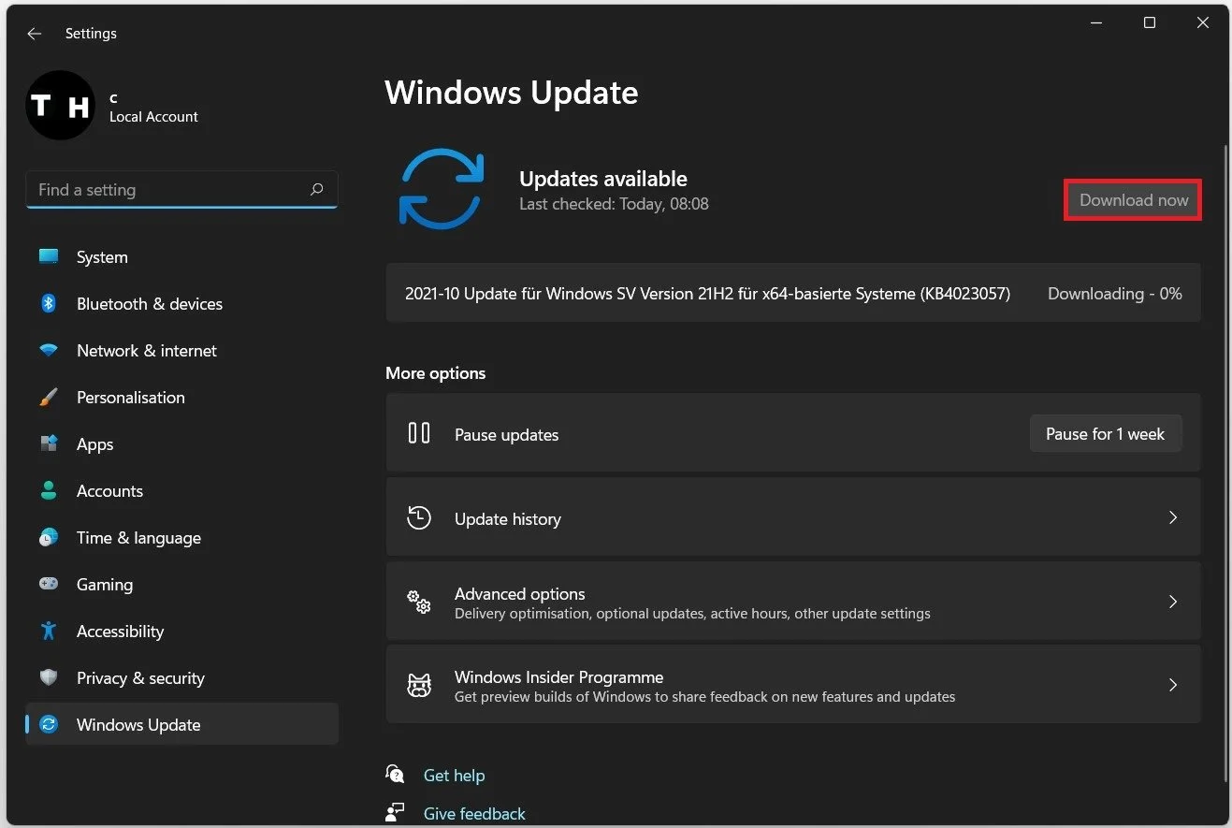Click Delivery optimisation description text
Viewport: 1232px width, 828px height.
coord(692,614)
